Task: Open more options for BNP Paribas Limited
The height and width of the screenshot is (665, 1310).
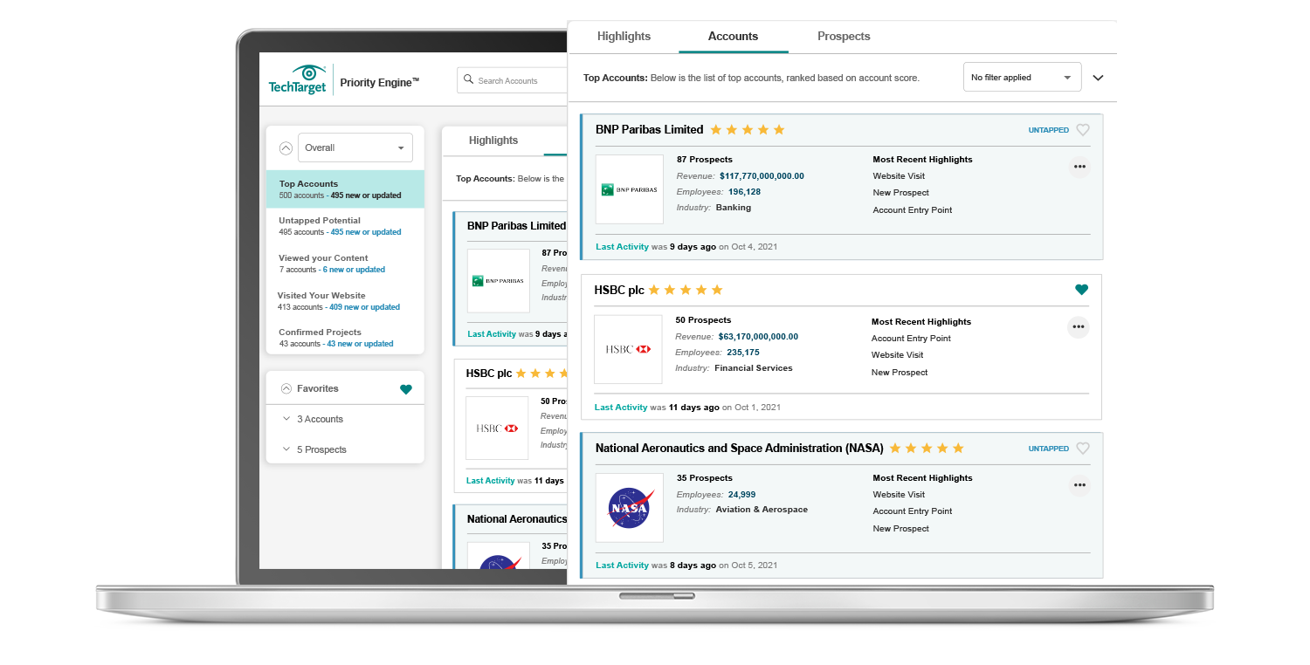Action: 1079,167
